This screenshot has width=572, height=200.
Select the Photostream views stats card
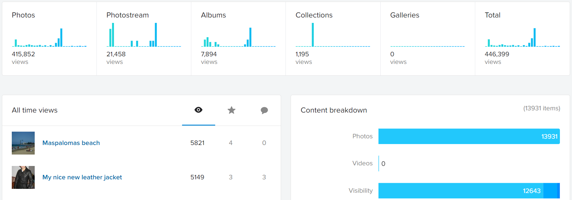(144, 39)
